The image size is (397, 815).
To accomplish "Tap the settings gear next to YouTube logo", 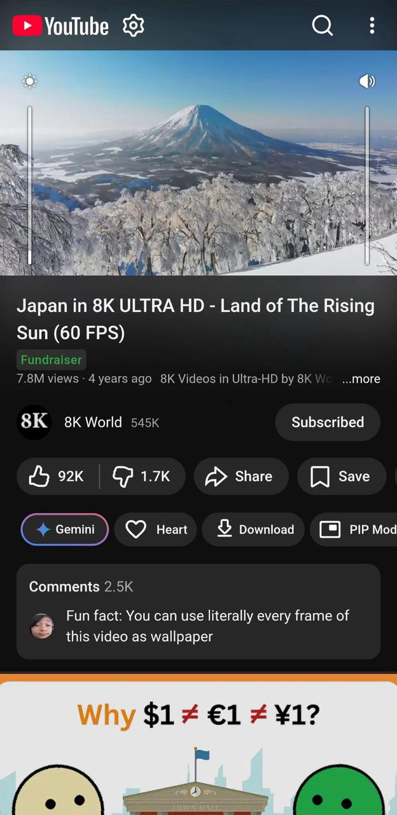I will [133, 25].
